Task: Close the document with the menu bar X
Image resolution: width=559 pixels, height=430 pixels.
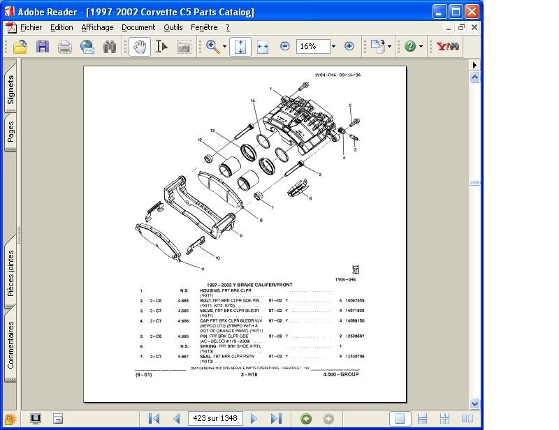Action: coord(474,27)
